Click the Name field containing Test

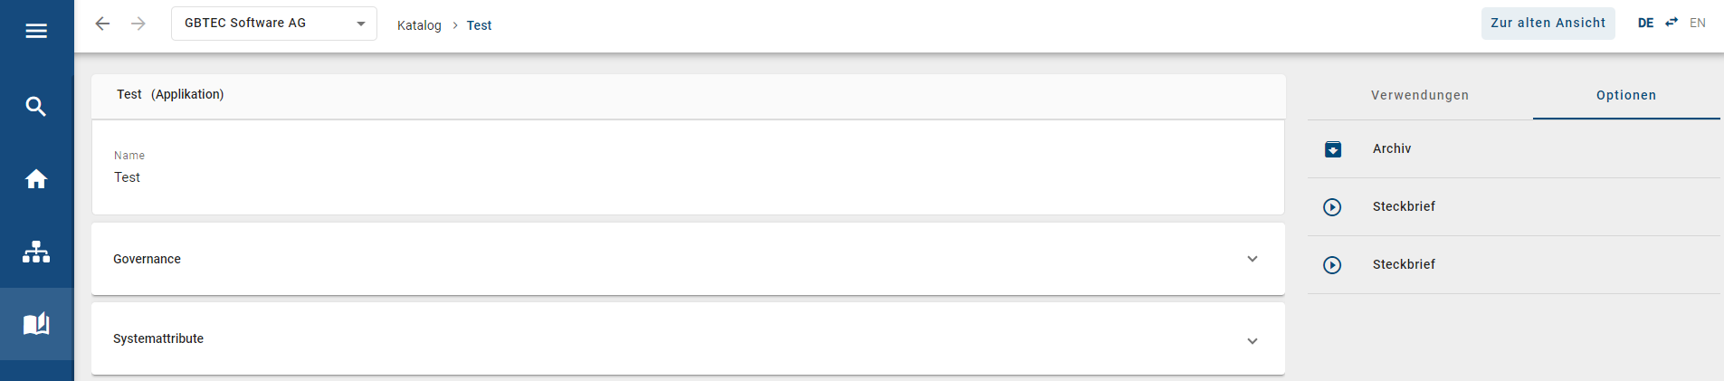(128, 177)
